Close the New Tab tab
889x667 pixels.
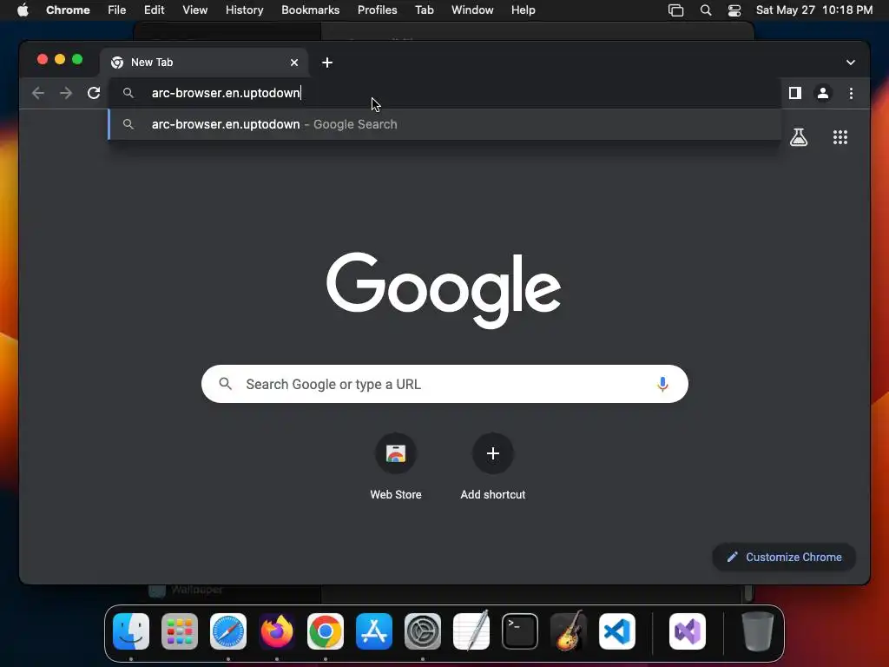294,63
